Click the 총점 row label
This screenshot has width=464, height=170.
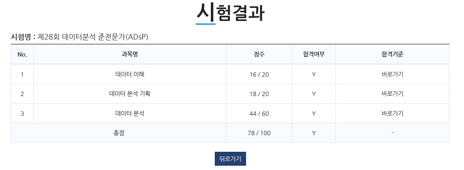click(119, 133)
